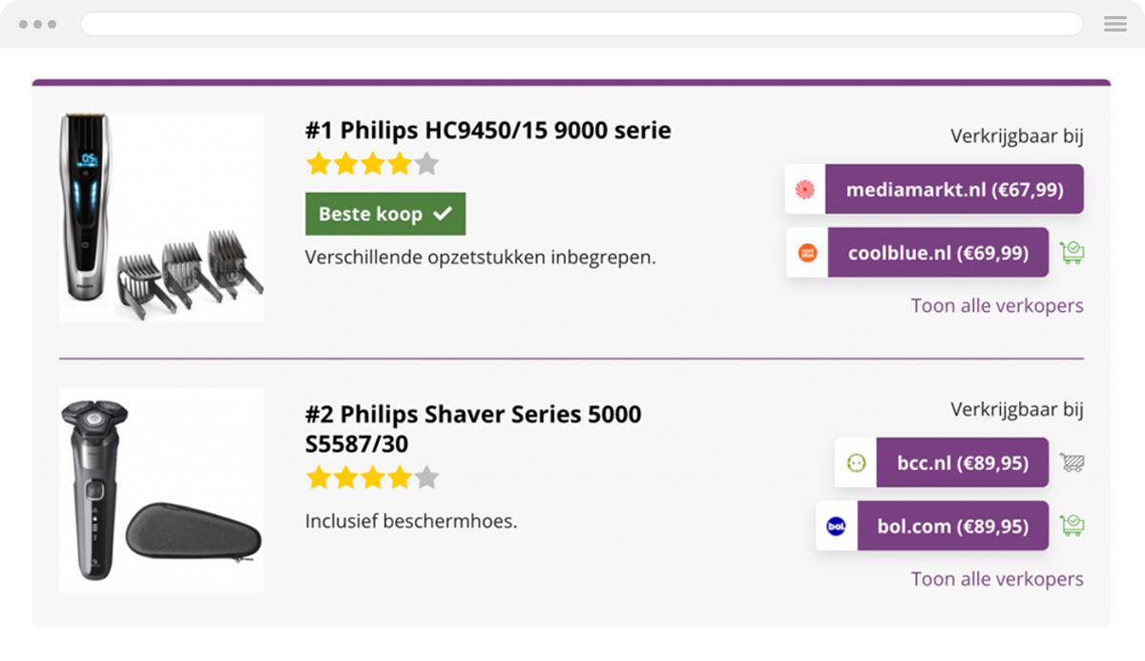Click the bol.com logo icon
This screenshot has width=1145, height=661.
(x=835, y=526)
